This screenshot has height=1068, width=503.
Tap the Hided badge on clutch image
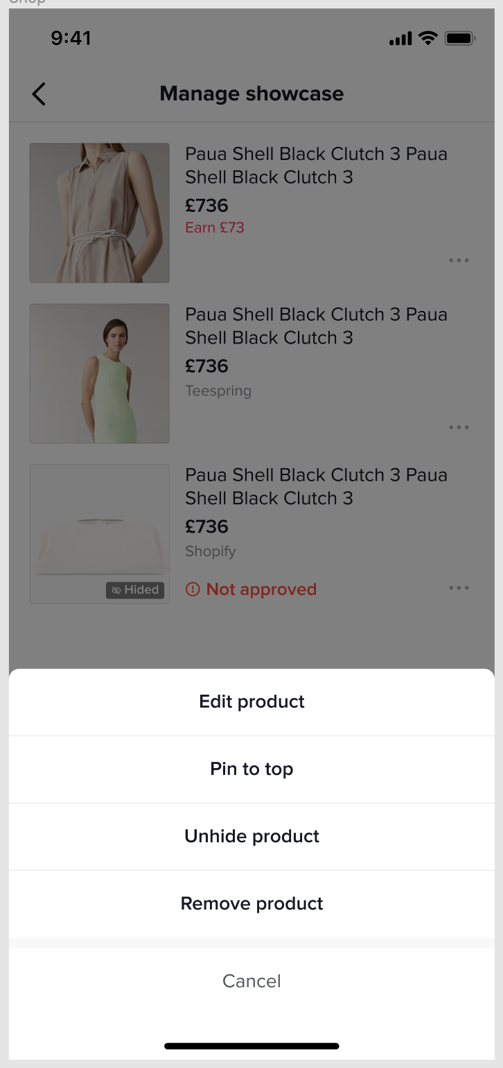[136, 590]
